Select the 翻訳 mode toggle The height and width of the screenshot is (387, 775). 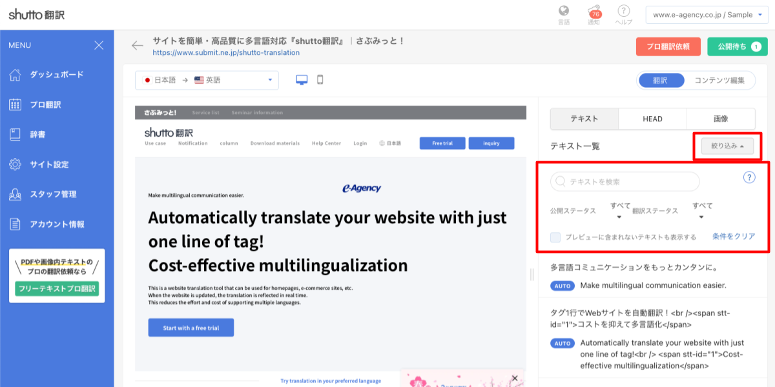660,81
